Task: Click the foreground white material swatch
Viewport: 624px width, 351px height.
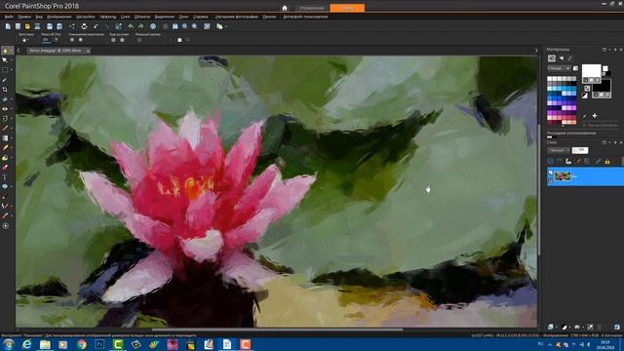Action: pyautogui.click(x=592, y=70)
